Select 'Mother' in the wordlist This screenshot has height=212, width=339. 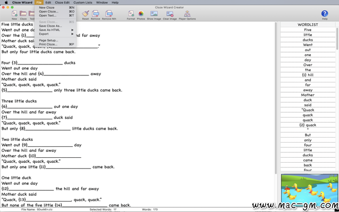coord(308,95)
